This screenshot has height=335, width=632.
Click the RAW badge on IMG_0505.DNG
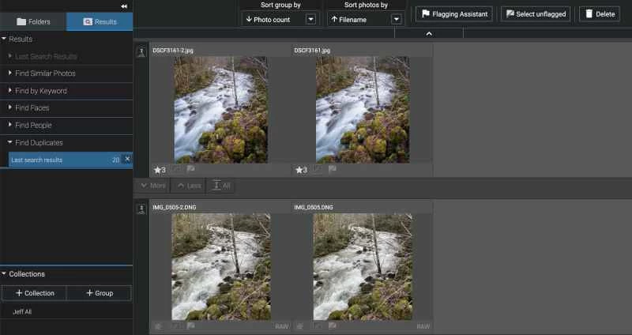click(423, 326)
